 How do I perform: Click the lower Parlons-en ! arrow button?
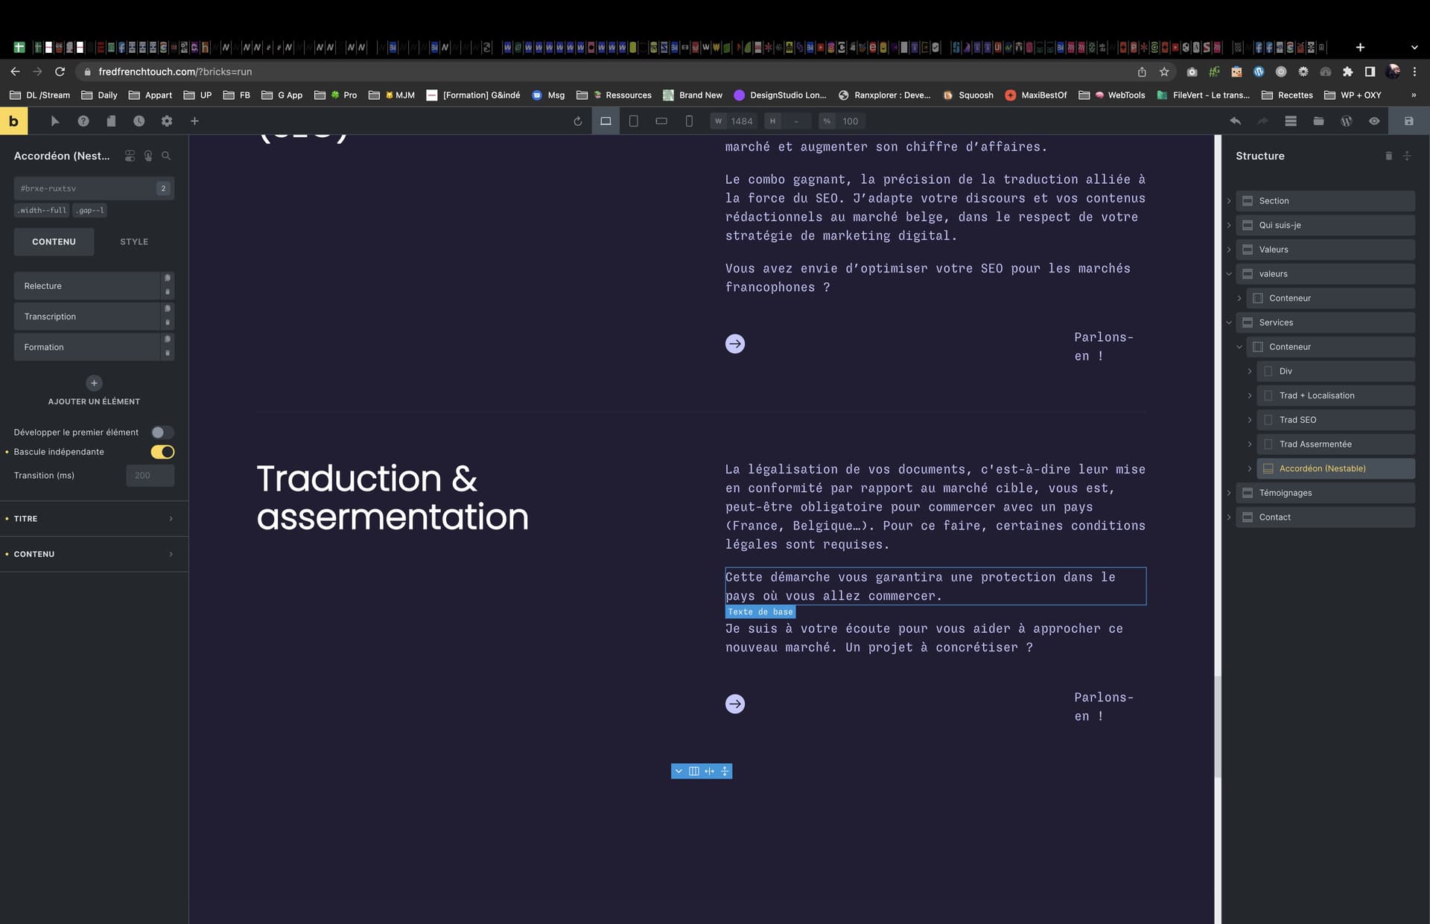735,704
